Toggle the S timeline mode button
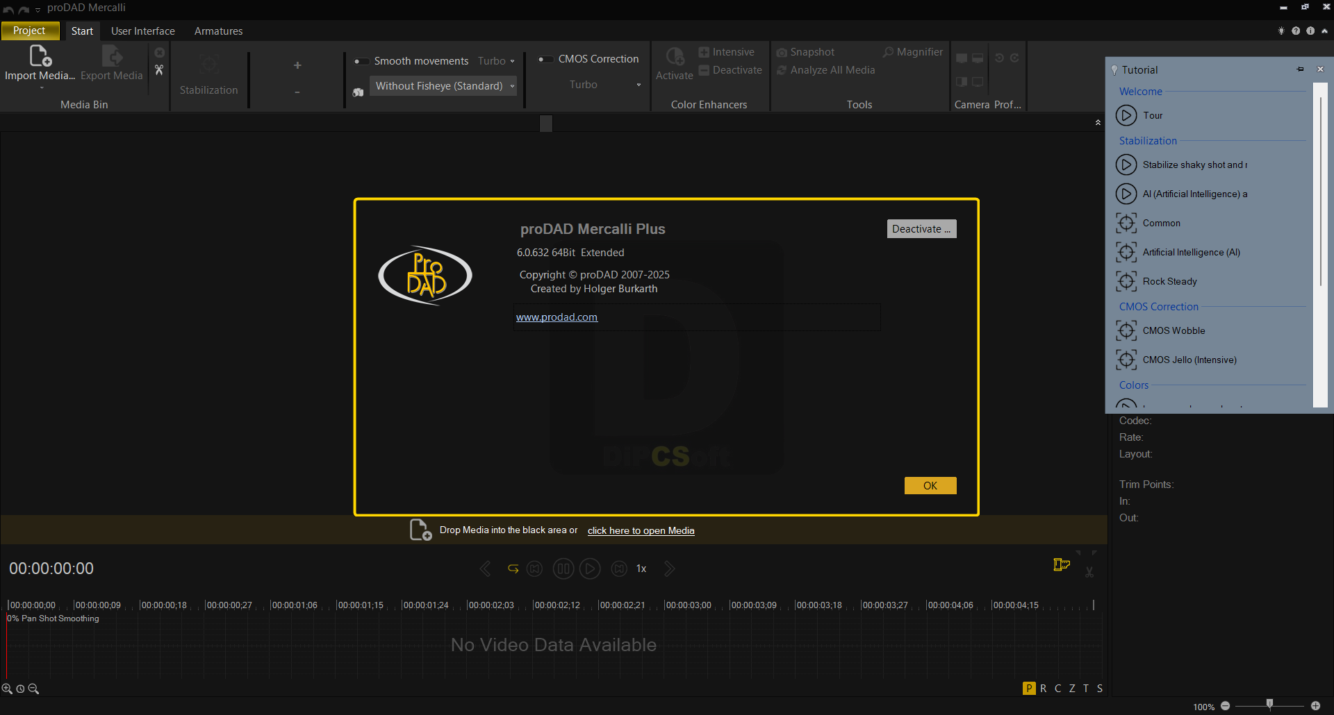This screenshot has width=1334, height=715. [1100, 688]
